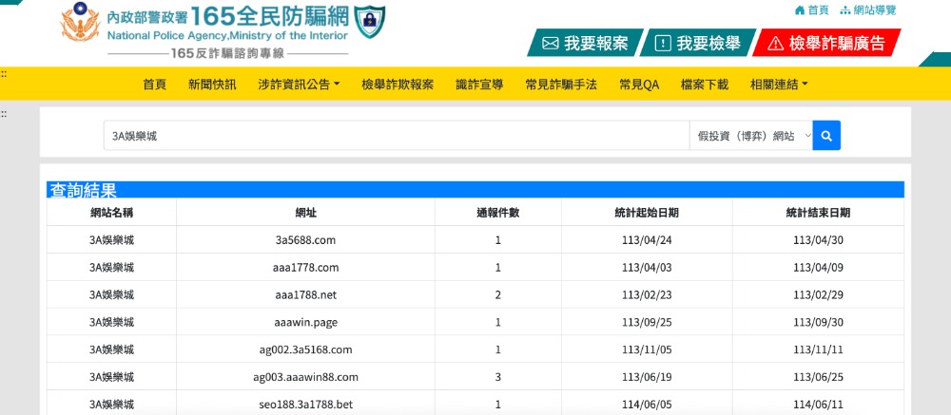The height and width of the screenshot is (415, 951).
Task: Click the red 檢舉詐騙廣告 button
Action: 826,43
